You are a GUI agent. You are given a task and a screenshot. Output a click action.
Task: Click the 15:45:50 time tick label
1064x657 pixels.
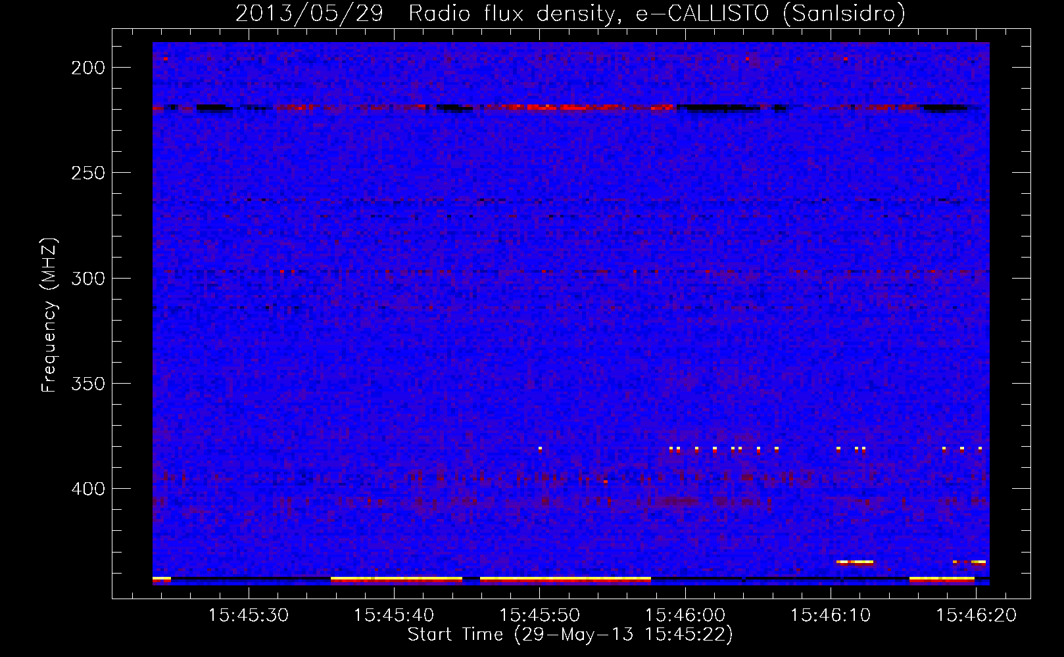point(539,616)
